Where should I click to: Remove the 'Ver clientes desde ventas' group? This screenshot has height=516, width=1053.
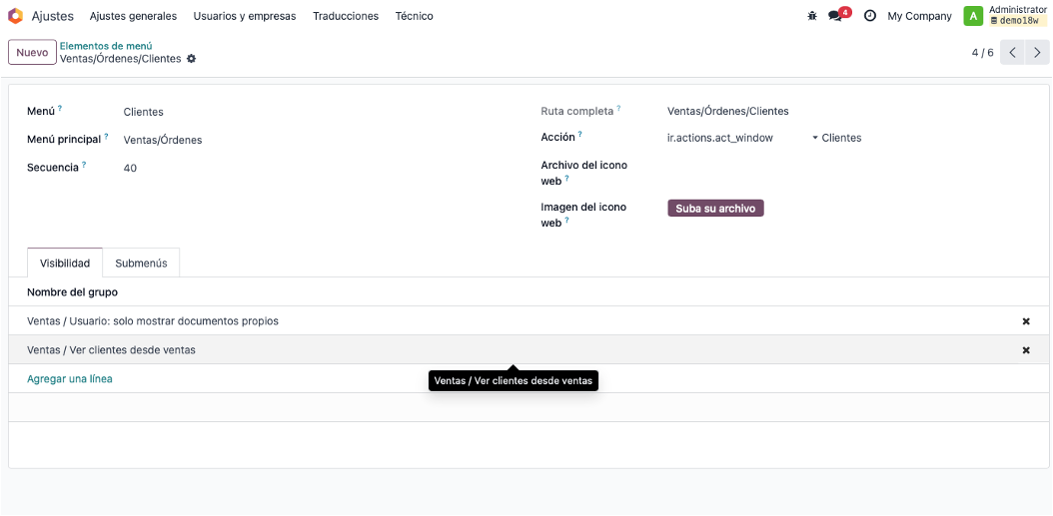(x=1026, y=350)
